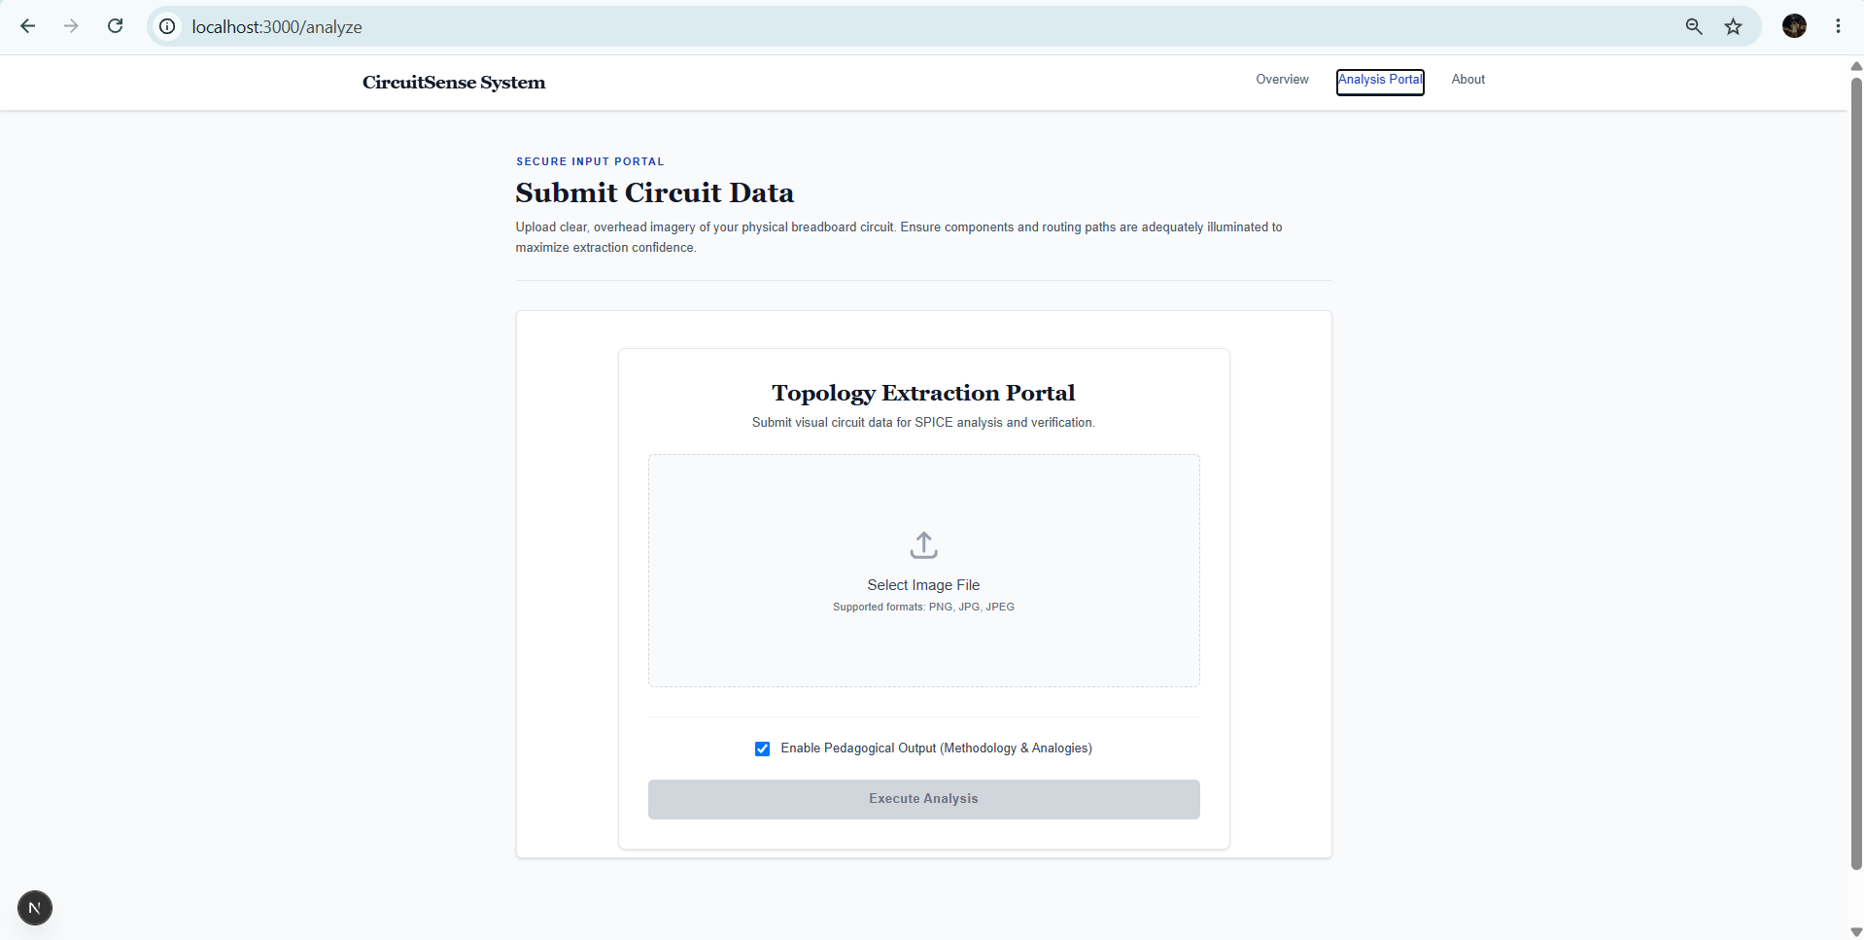Viewport: 1864px width, 940px height.
Task: Open the Next.js dev tools badge
Action: click(35, 908)
